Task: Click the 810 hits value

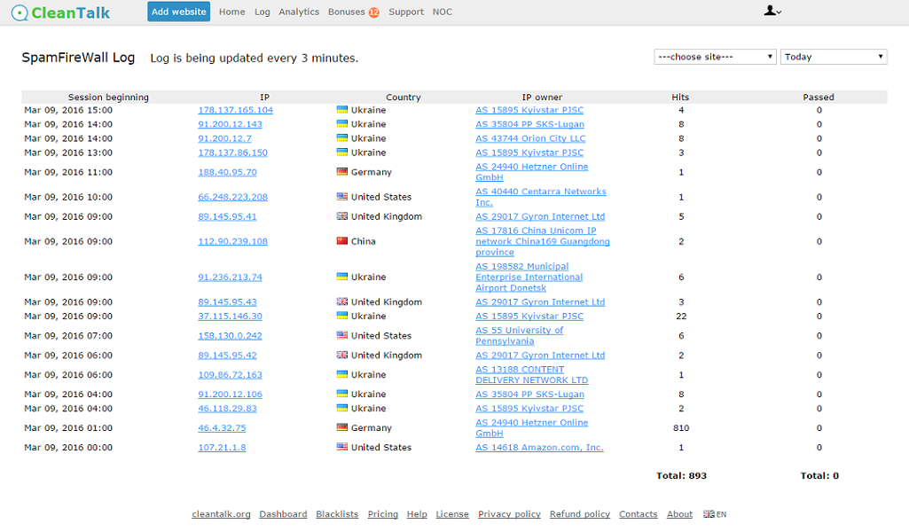Action: [681, 427]
